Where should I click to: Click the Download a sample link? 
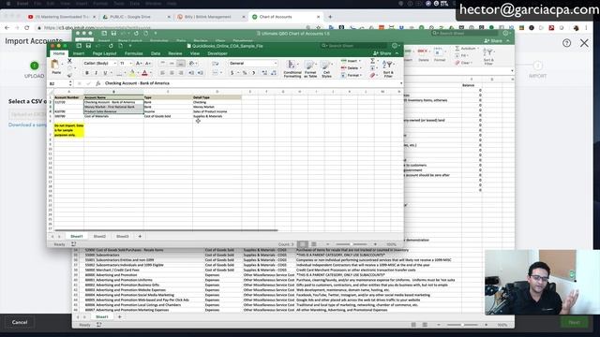click(x=27, y=125)
